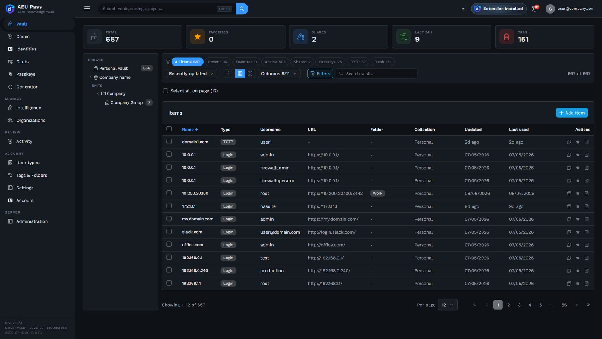The height and width of the screenshot is (339, 602).
Task: Copy icon for 192.168.1.1 root row
Action: tap(569, 283)
